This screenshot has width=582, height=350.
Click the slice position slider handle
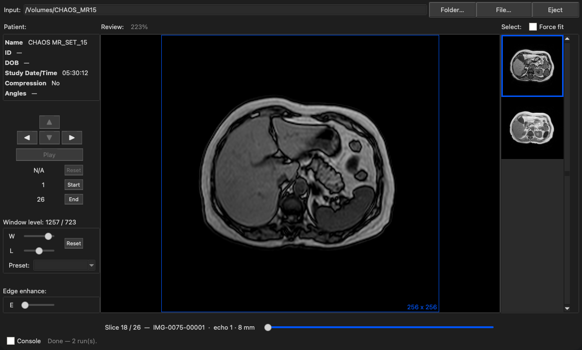click(x=268, y=327)
